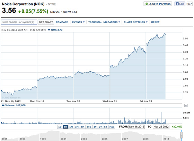Expand the Technical Indicators menu
The image size is (194, 141).
coord(104,22)
